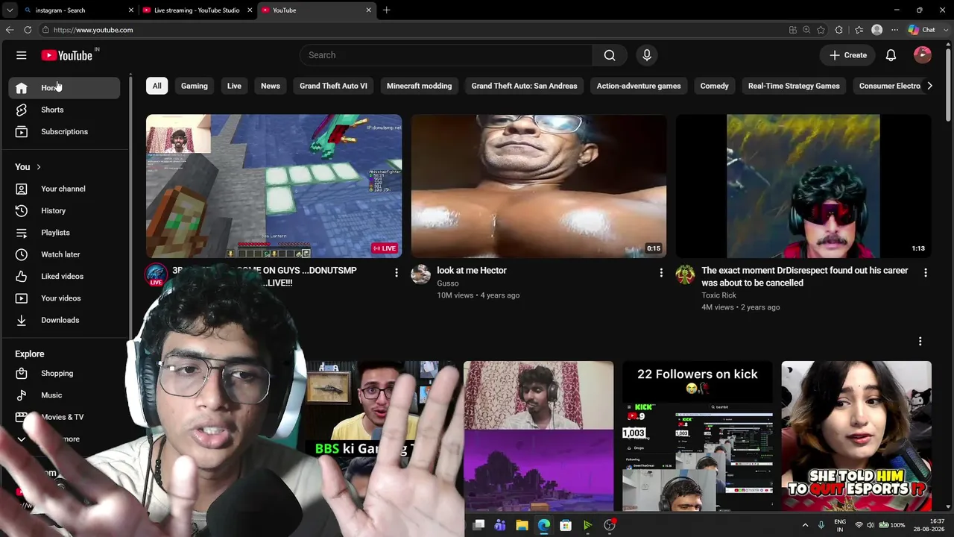The image size is (954, 537).
Task: Switch to OBS Studio in the taskbar
Action: (610, 525)
